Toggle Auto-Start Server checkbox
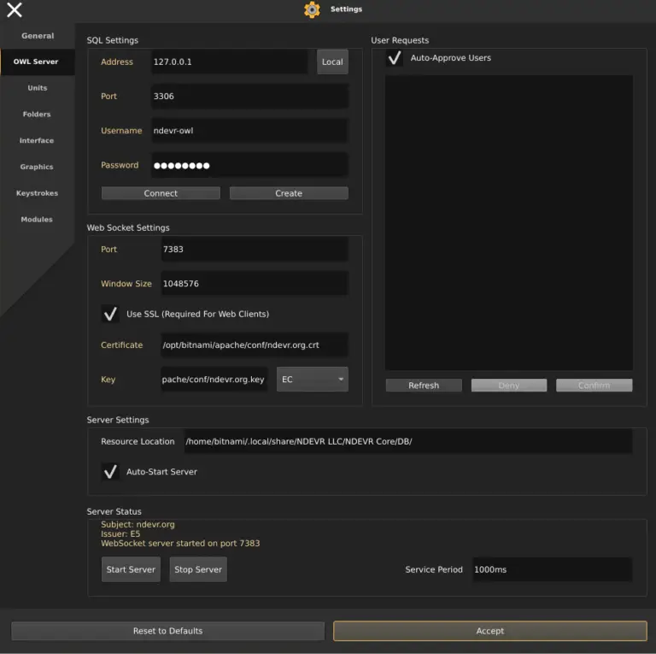This screenshot has width=656, height=654. pyautogui.click(x=110, y=471)
